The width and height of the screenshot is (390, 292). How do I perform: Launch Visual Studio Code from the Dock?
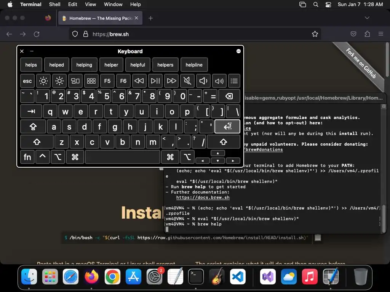238,276
